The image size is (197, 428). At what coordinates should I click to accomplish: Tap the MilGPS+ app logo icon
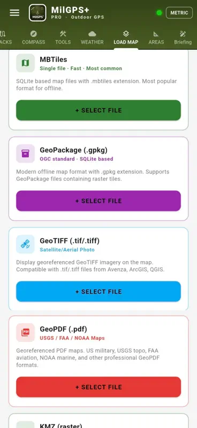[37, 12]
